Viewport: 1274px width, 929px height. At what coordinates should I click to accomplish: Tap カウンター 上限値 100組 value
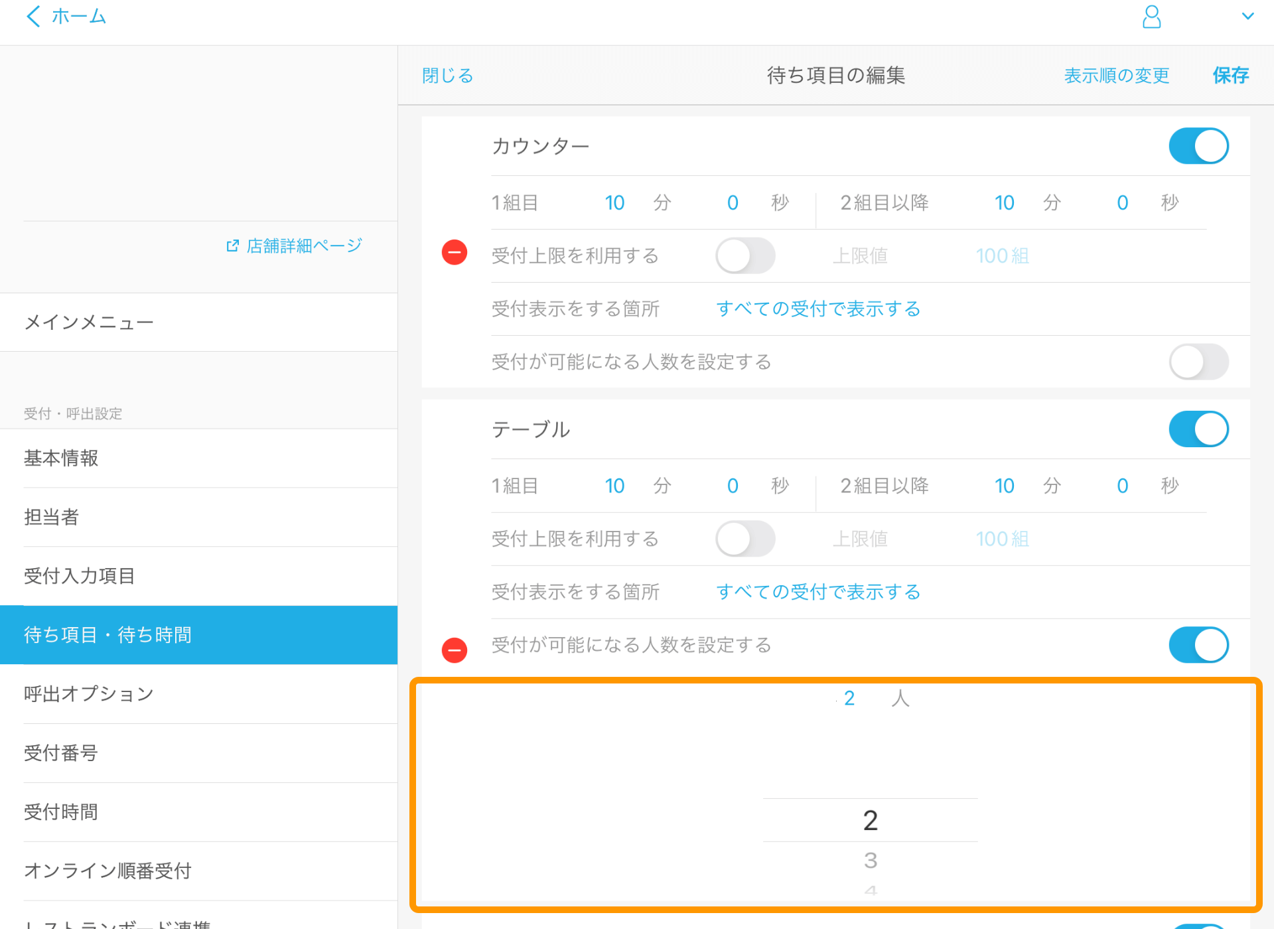point(1002,255)
